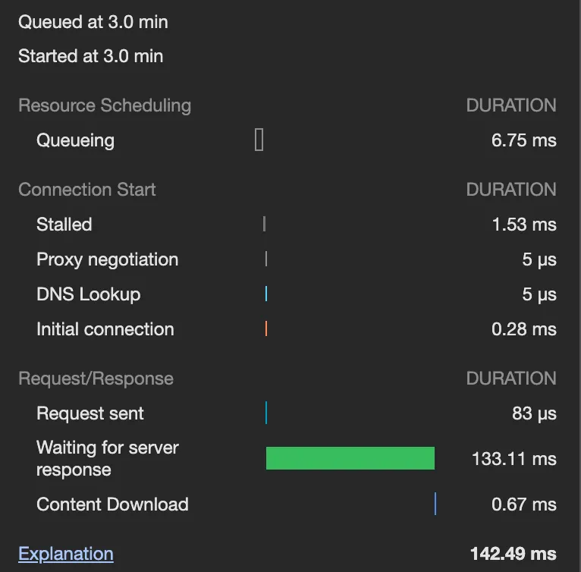Click the 133.11 ms duration value
Image resolution: width=581 pixels, height=572 pixels.
pyautogui.click(x=514, y=459)
